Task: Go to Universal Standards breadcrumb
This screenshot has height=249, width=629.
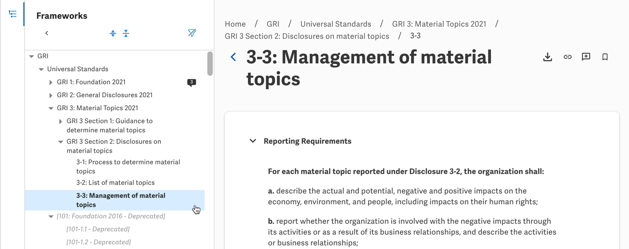Action: pos(336,24)
